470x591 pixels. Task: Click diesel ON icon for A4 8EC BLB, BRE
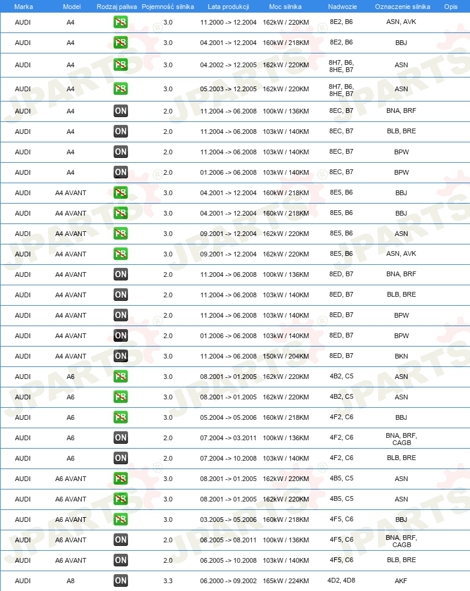pos(121,132)
